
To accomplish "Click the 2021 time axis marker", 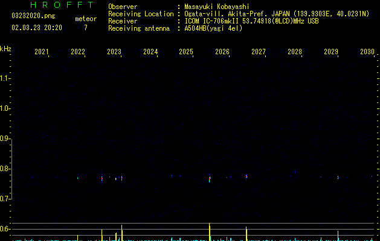I will 42,51.
